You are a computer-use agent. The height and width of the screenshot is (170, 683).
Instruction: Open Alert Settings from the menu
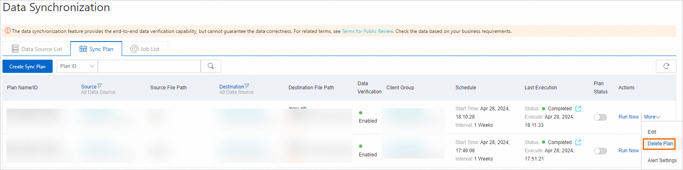pos(662,161)
